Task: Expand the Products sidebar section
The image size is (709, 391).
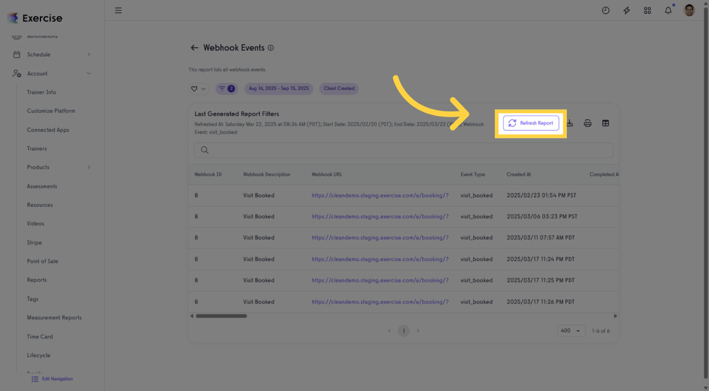Action: (x=38, y=167)
